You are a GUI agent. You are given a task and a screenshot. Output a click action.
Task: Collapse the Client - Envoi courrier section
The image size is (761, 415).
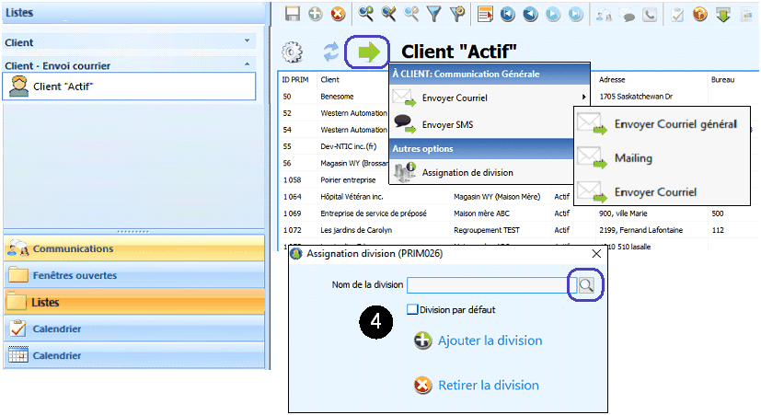[x=247, y=64]
